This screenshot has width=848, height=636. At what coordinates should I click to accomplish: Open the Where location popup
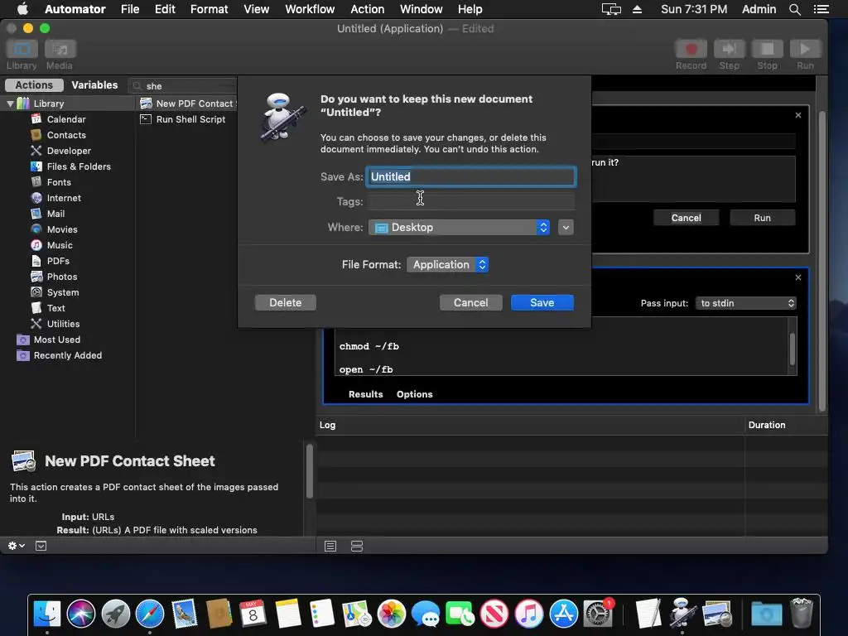(459, 227)
